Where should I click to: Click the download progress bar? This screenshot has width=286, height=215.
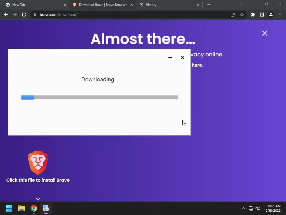click(x=99, y=97)
